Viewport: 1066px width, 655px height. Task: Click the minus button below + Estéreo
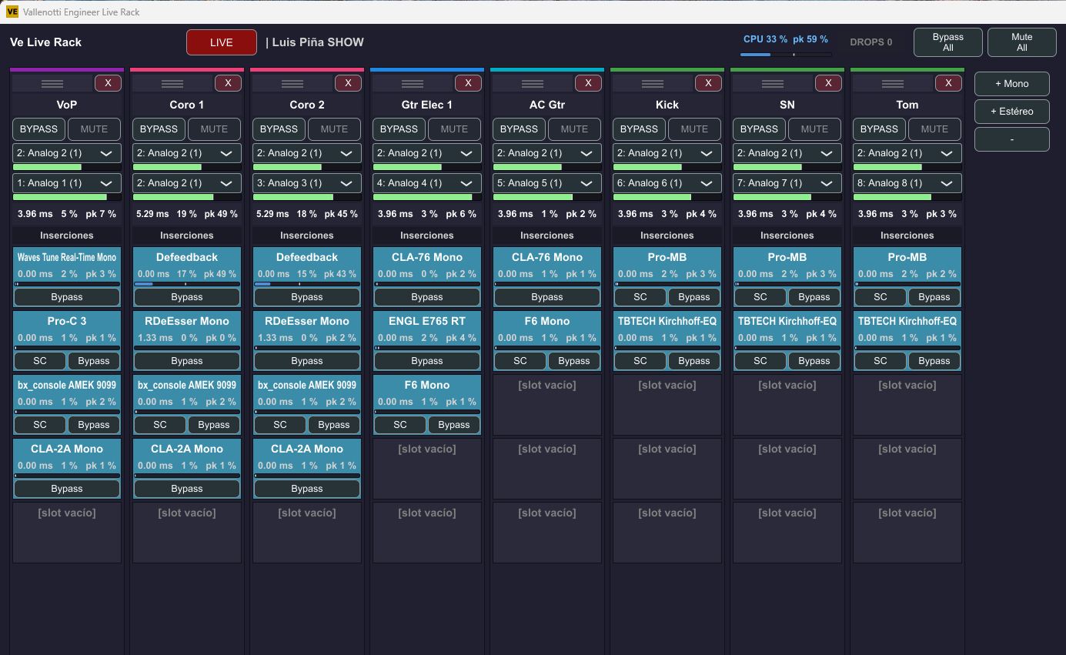1011,139
